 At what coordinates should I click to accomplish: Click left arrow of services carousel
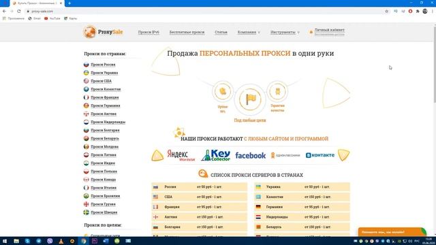tap(157, 156)
